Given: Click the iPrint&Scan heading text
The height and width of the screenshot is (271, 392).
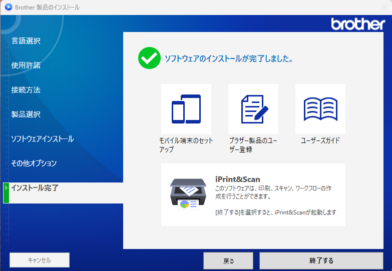Looking at the screenshot, I should pos(237,179).
